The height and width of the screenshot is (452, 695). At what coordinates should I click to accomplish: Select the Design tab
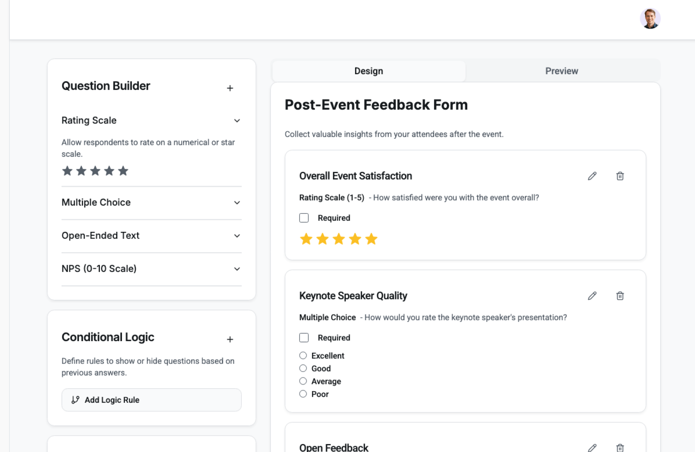click(368, 71)
